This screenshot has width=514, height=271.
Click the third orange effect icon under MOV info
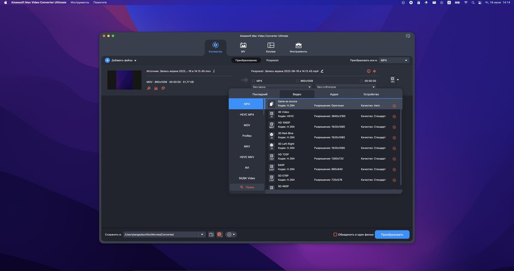click(x=163, y=88)
